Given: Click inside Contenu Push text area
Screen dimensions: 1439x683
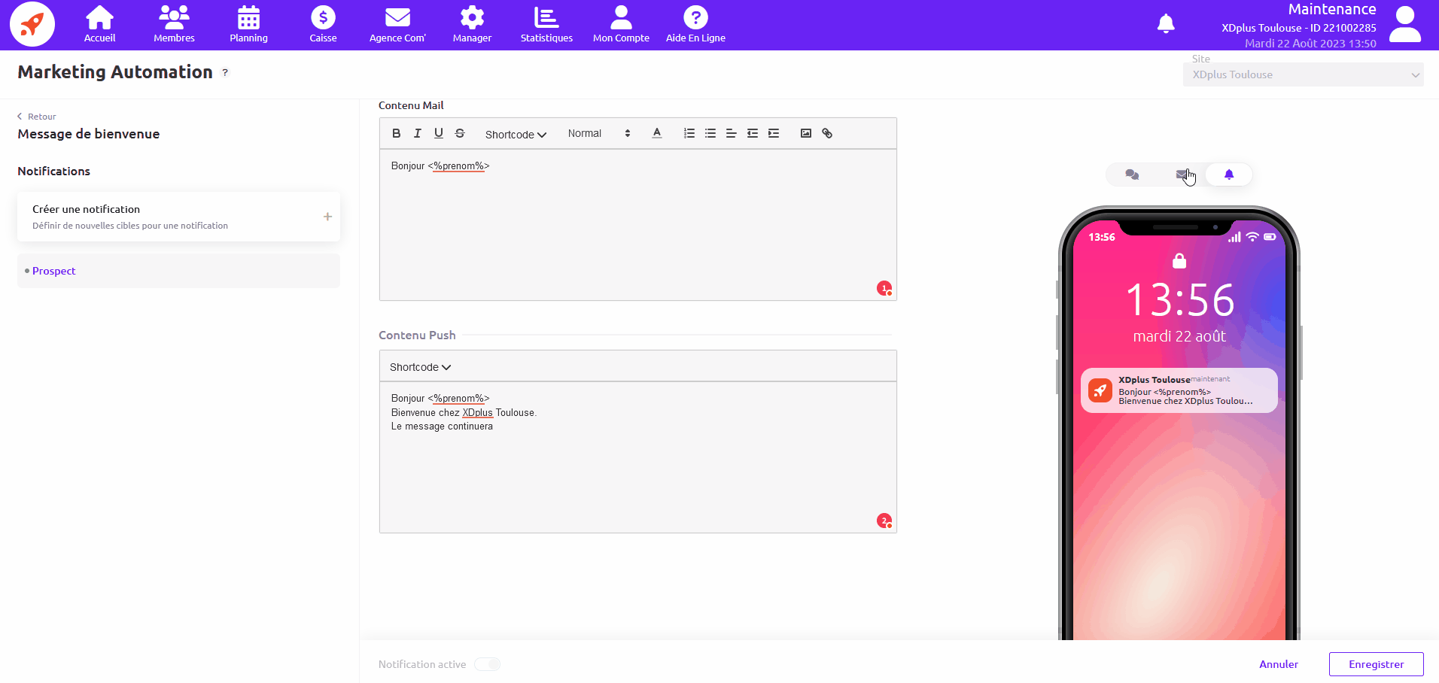Looking at the screenshot, I should [638, 457].
